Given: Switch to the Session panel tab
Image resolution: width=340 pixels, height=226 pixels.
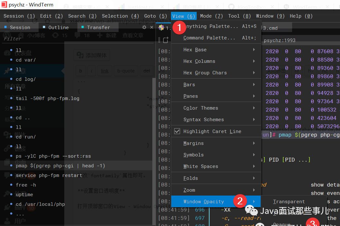Looking at the screenshot, I should click(20, 28).
